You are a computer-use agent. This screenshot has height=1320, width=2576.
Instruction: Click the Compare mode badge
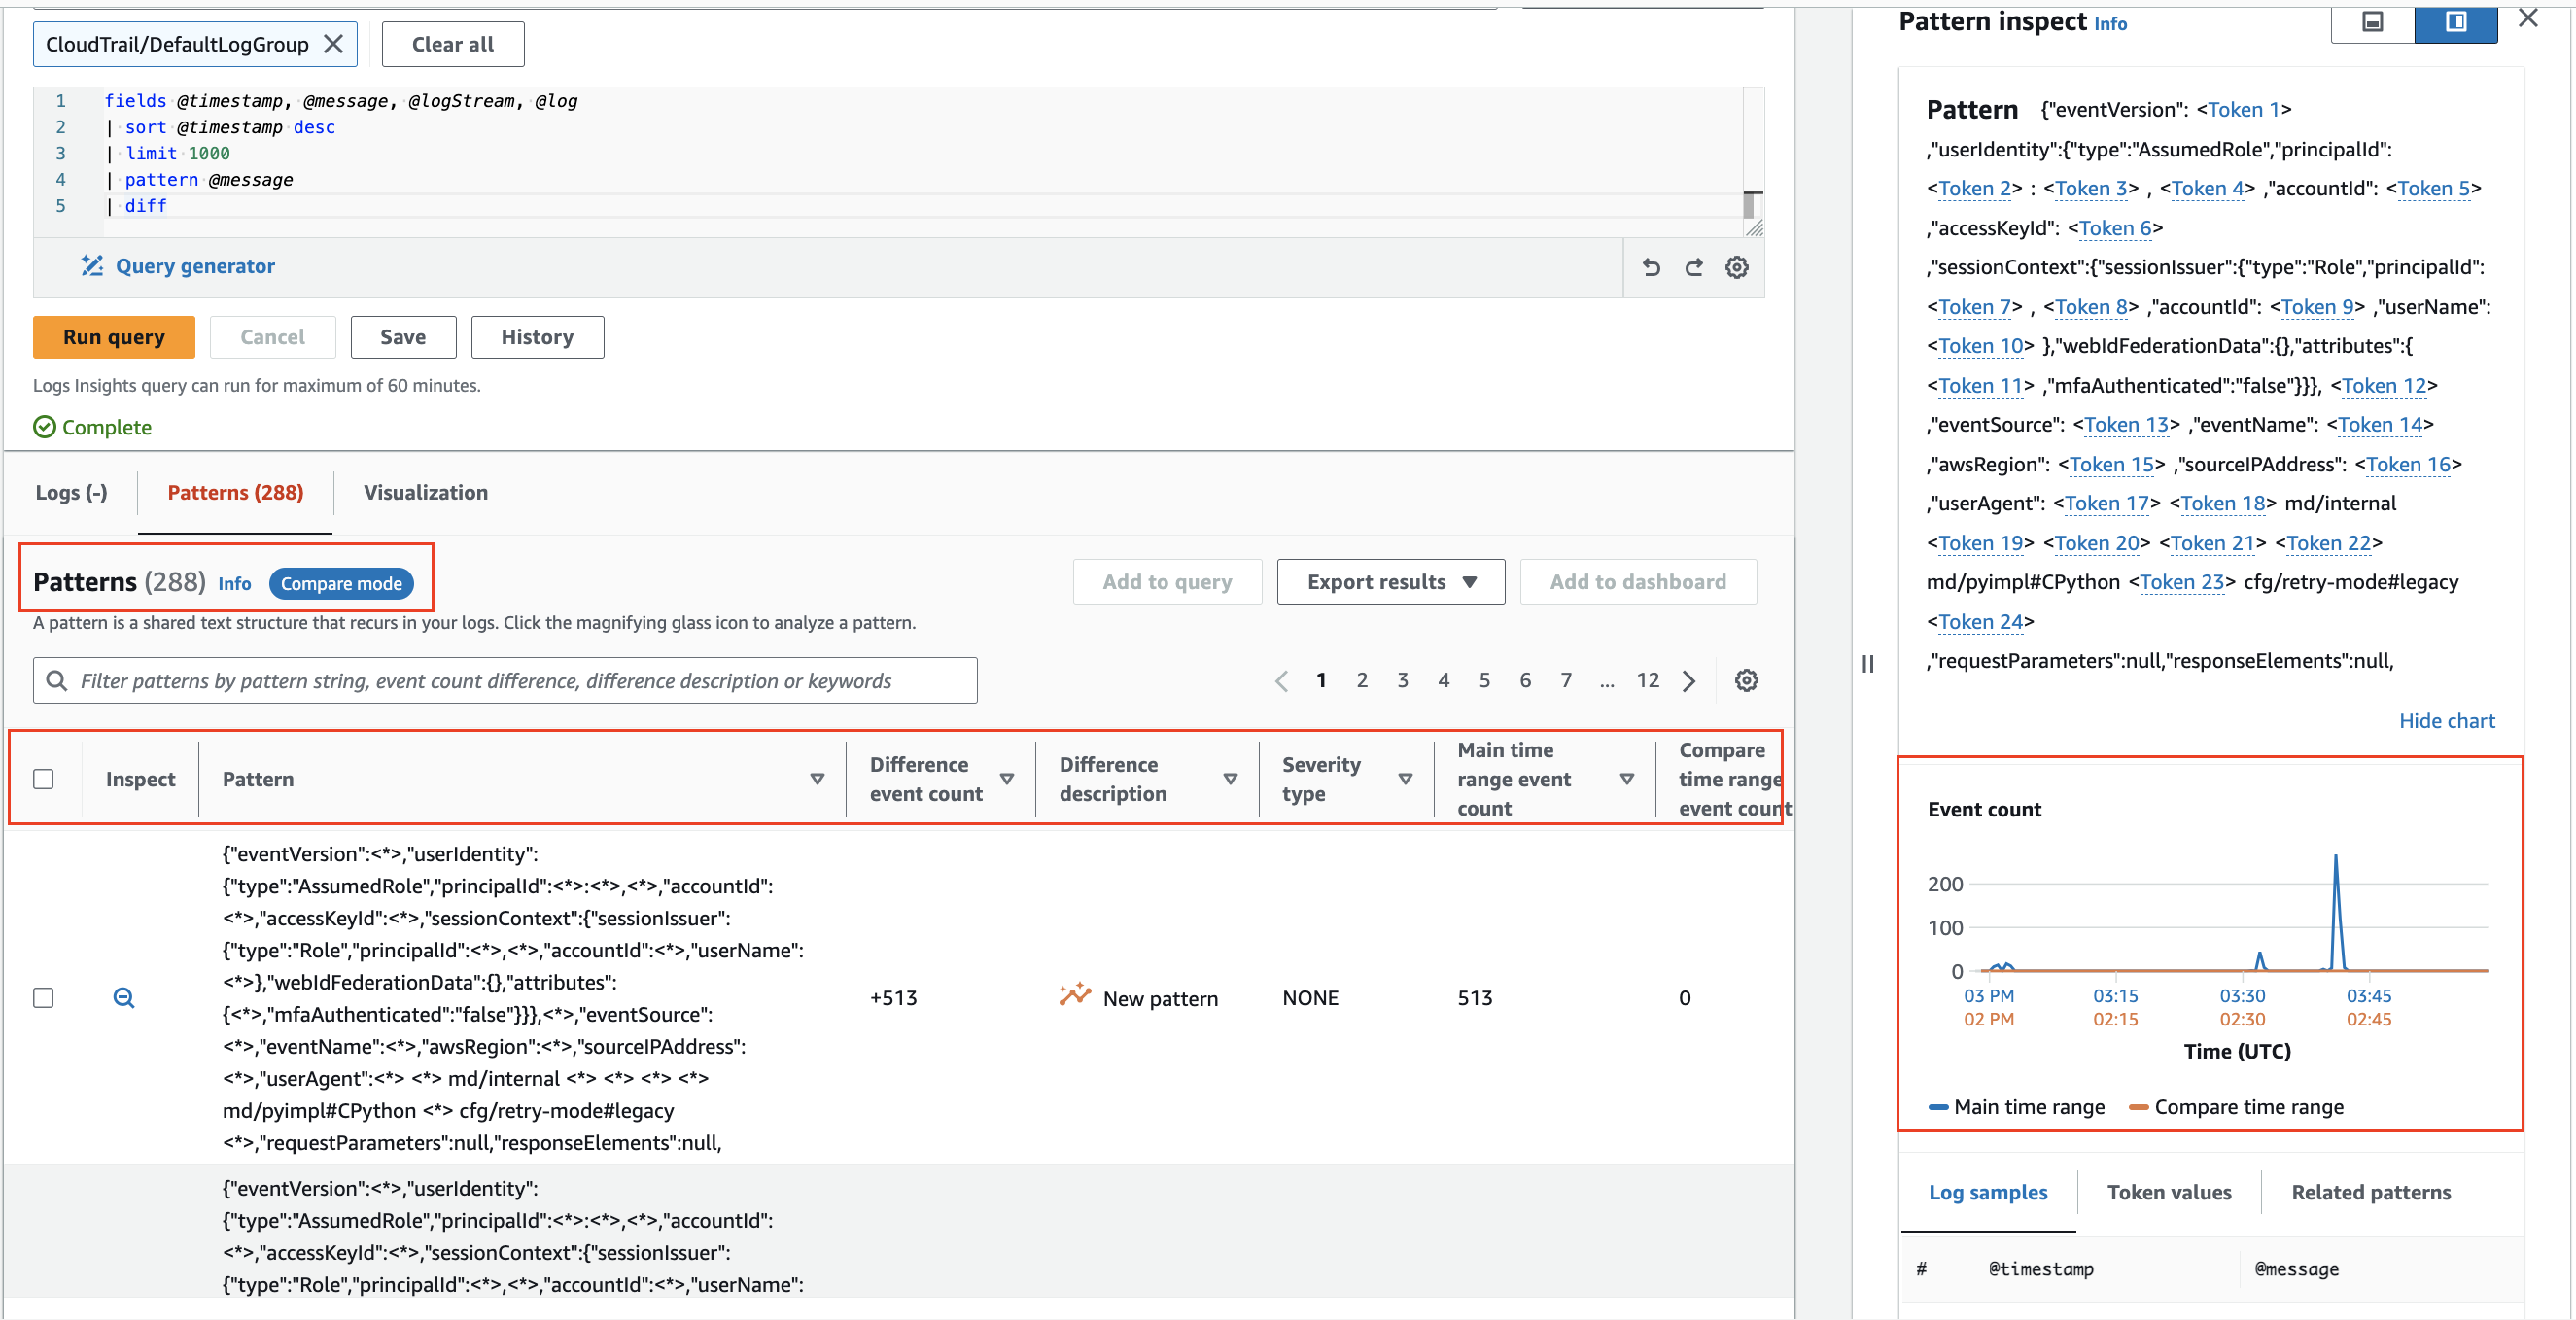tap(341, 583)
